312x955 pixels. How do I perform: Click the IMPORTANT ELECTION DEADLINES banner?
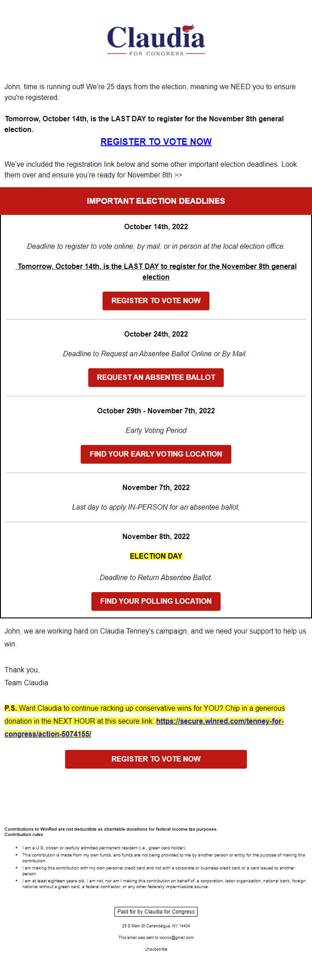coord(156,201)
